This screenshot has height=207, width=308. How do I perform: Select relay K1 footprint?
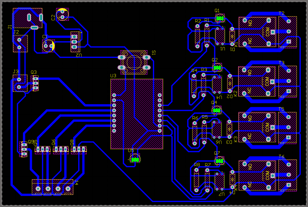click(257, 32)
